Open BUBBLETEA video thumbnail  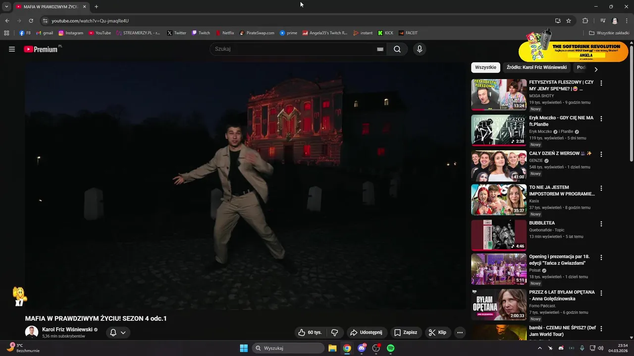pyautogui.click(x=499, y=235)
